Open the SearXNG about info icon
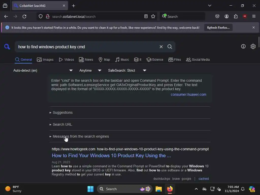This screenshot has width=260, height=195. [243, 46]
